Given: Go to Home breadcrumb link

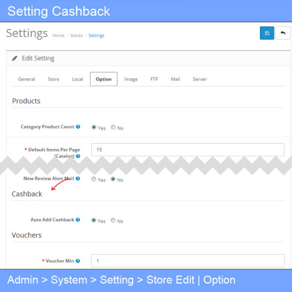Looking at the screenshot, I should click(58, 36).
